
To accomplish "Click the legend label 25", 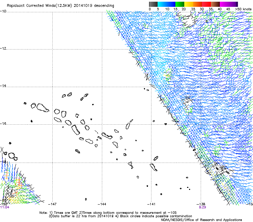I will 193,9.
